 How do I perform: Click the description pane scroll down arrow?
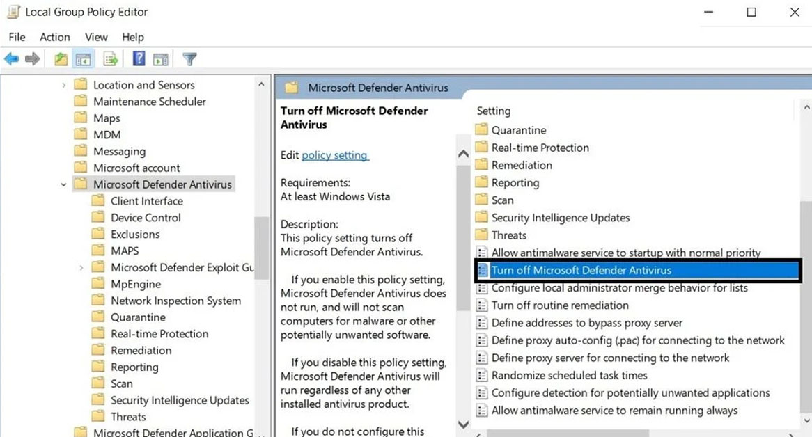(463, 424)
